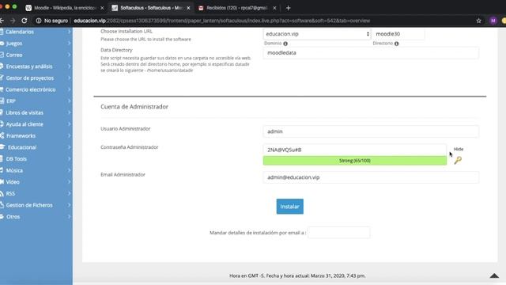Click the Gestion de Ficheros icon
This screenshot has height=285, width=506.
click(2, 205)
